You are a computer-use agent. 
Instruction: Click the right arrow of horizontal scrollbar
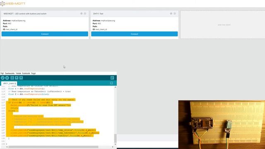pyautogui.click(x=113, y=147)
